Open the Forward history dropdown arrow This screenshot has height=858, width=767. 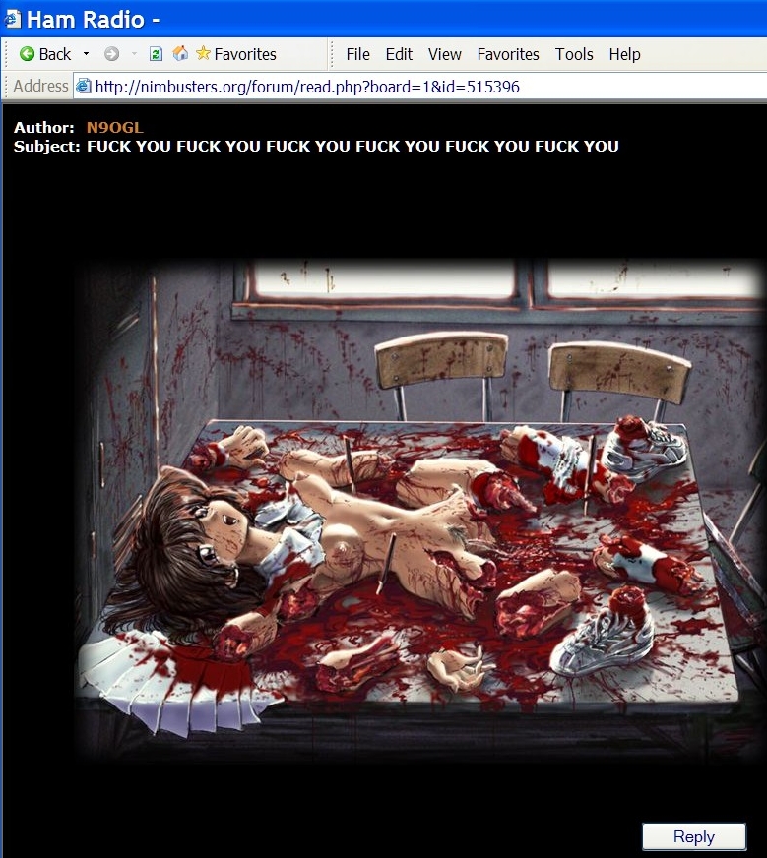pos(134,54)
